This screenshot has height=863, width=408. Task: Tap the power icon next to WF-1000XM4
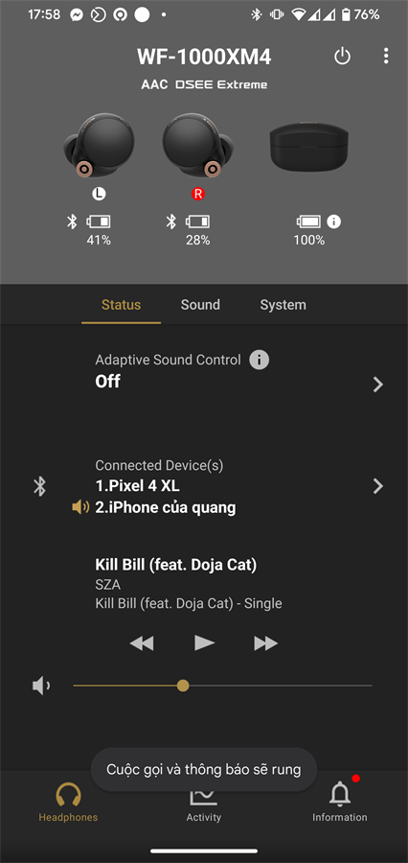pyautogui.click(x=342, y=57)
